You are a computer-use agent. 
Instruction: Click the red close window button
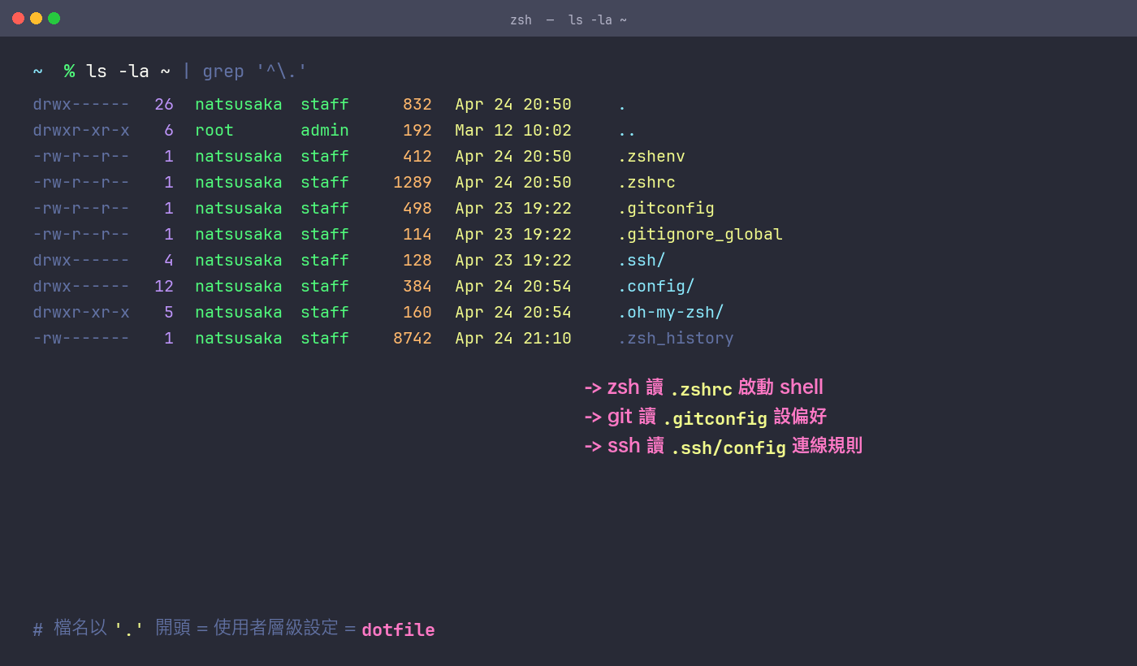18,18
